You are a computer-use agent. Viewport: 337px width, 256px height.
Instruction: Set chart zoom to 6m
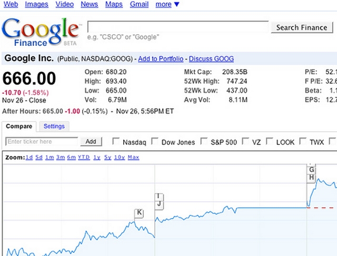[72, 157]
